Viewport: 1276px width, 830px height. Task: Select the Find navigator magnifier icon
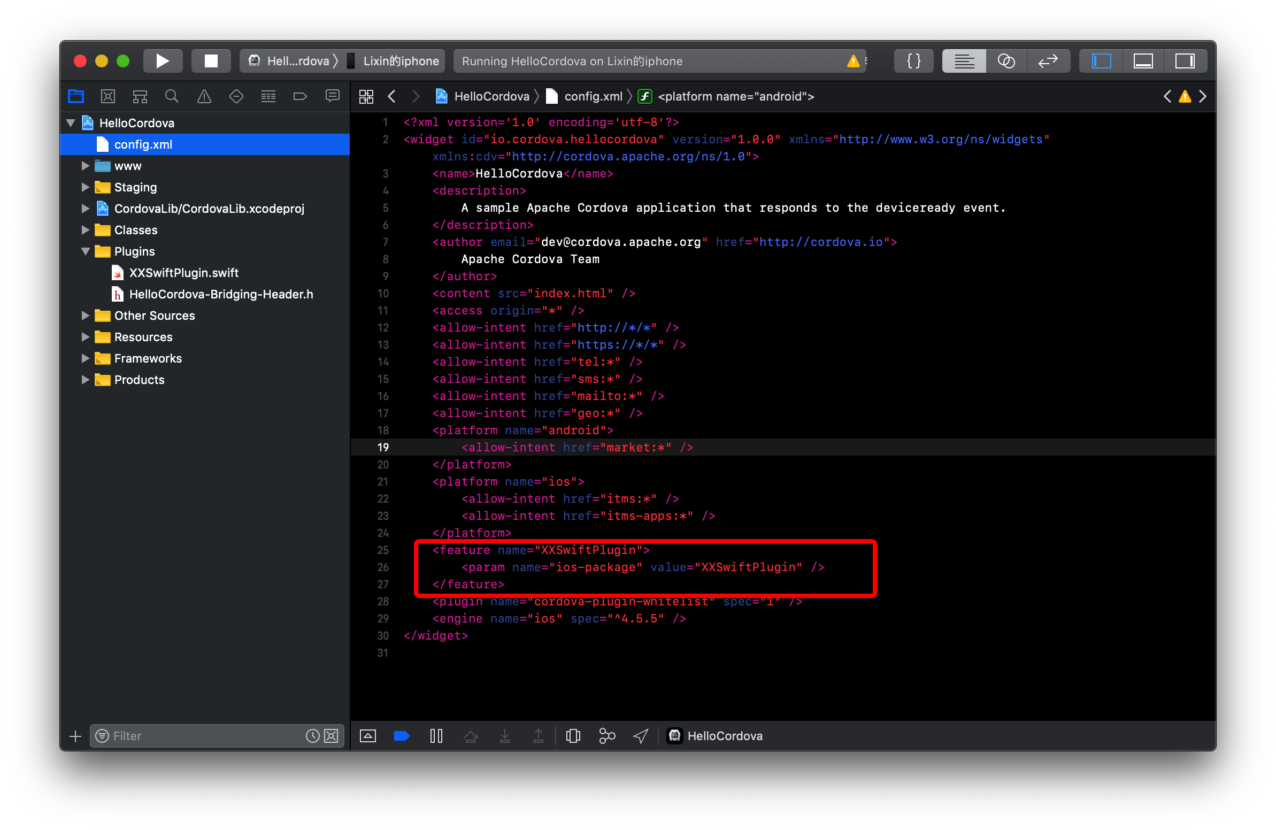coord(172,96)
